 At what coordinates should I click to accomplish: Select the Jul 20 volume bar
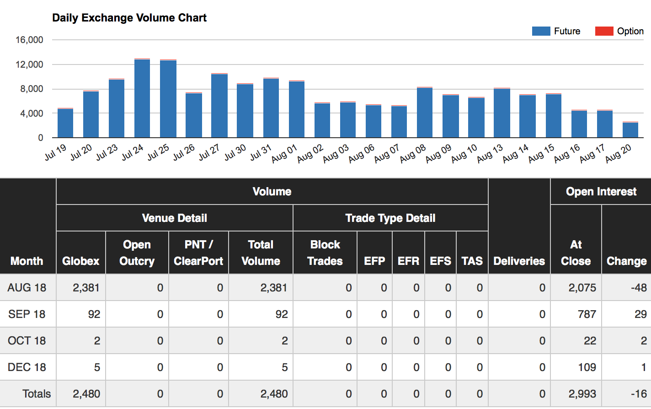point(91,114)
